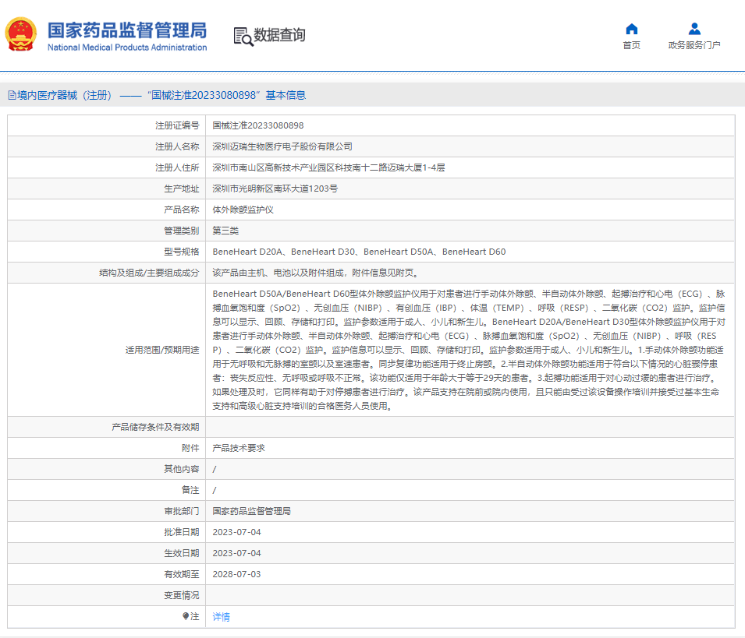
Task: Select production address 南环大道1203号
Action: click(x=275, y=189)
